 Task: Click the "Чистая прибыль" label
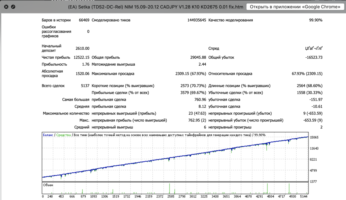tap(56, 57)
